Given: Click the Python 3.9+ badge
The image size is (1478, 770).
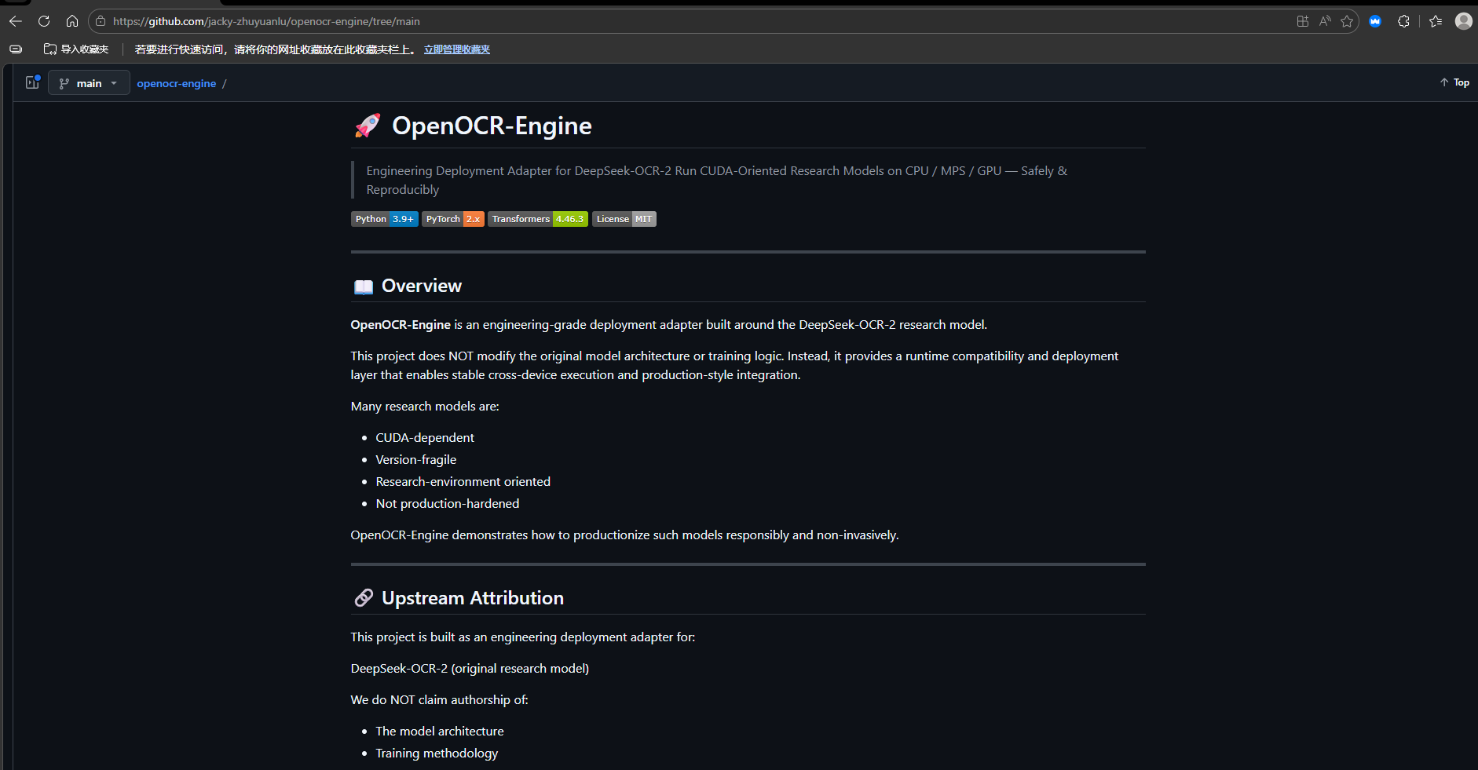Looking at the screenshot, I should click(x=384, y=219).
